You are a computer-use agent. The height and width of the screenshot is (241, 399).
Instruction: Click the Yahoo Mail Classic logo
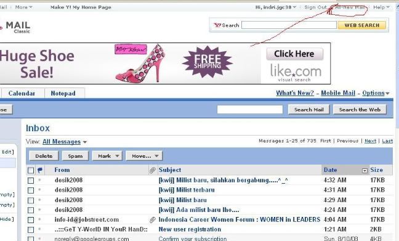click(x=15, y=27)
